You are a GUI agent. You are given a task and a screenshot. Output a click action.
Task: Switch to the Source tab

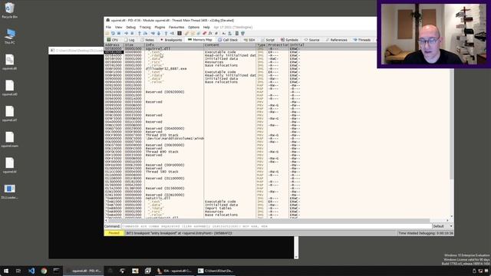click(x=311, y=40)
